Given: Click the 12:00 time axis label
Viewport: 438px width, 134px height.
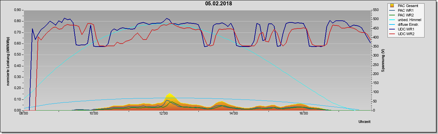Looking at the screenshot, I should (163, 114).
